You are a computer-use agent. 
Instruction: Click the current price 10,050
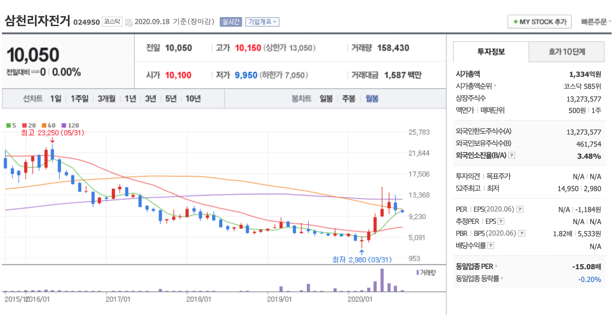tap(33, 55)
